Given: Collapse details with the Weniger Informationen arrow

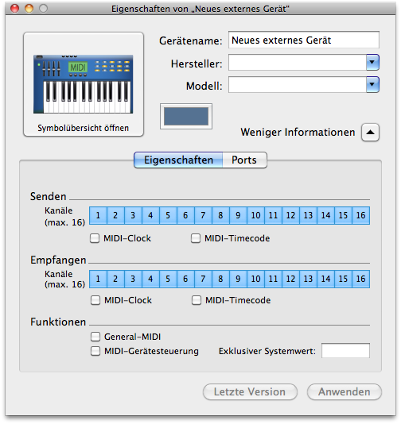Looking at the screenshot, I should pyautogui.click(x=370, y=133).
